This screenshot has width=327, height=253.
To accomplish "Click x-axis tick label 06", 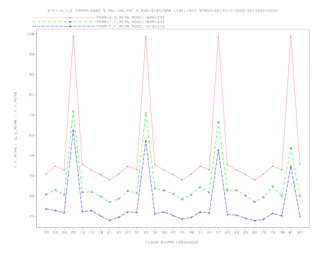I will (64, 232).
